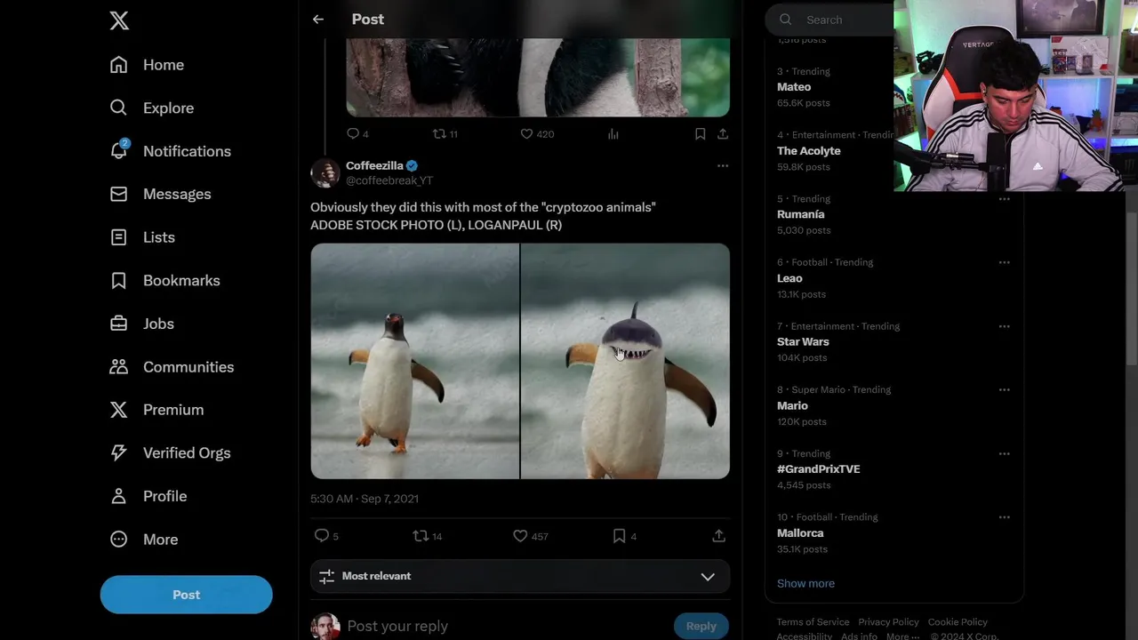Viewport: 1138px width, 640px height.
Task: Click the More circle icon
Action: click(x=118, y=540)
